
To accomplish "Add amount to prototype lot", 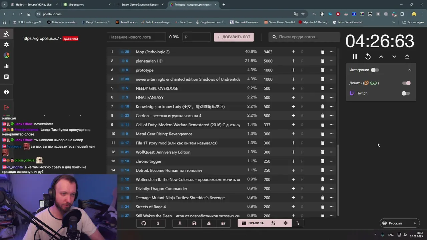I will (293, 70).
